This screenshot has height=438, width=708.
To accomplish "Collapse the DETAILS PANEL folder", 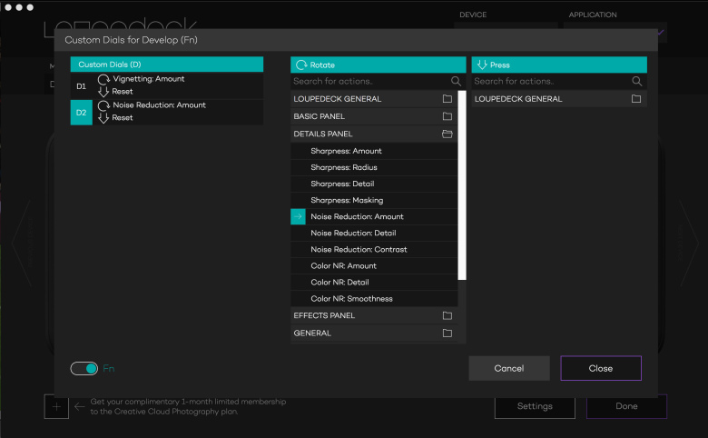I will (x=447, y=134).
